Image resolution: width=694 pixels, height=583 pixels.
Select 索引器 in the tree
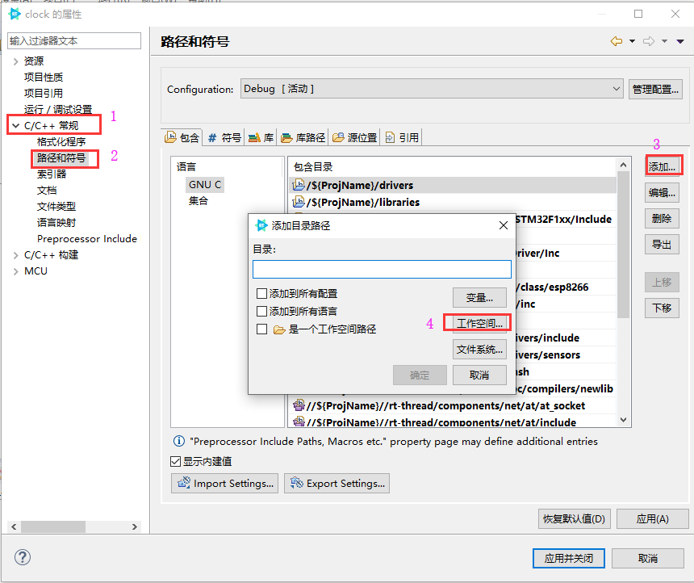(x=52, y=174)
